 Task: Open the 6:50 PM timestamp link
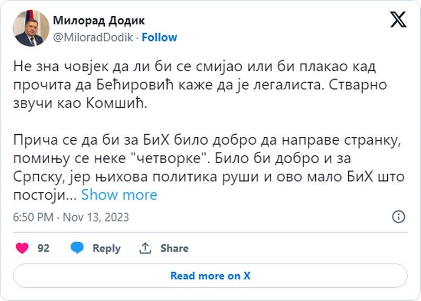(x=33, y=217)
